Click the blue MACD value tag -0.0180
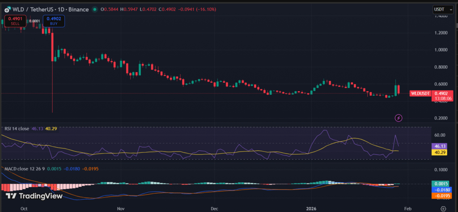Screen dimensions: 458x212 tap(440, 190)
